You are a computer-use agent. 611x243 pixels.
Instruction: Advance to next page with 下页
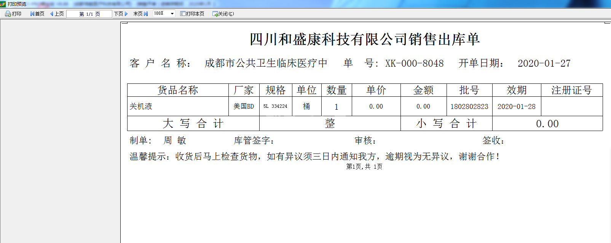(121, 14)
